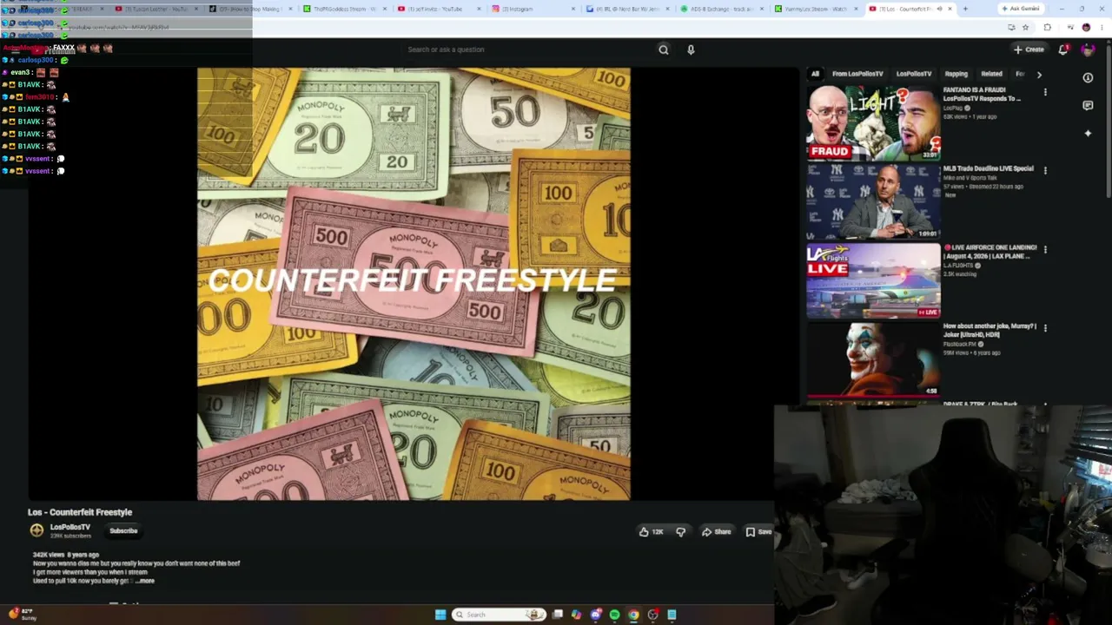Open Discord from the taskbar
Image resolution: width=1112 pixels, height=625 pixels.
click(x=595, y=615)
